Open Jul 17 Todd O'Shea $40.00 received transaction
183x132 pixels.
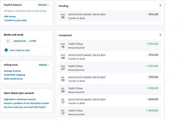point(110,112)
